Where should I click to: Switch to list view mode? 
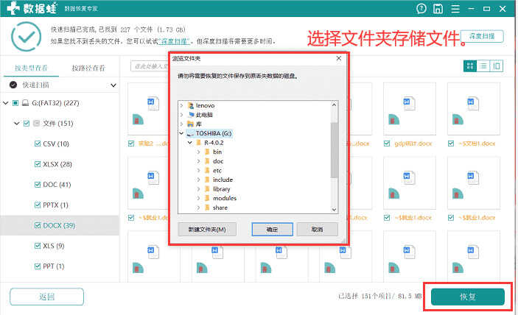click(483, 66)
